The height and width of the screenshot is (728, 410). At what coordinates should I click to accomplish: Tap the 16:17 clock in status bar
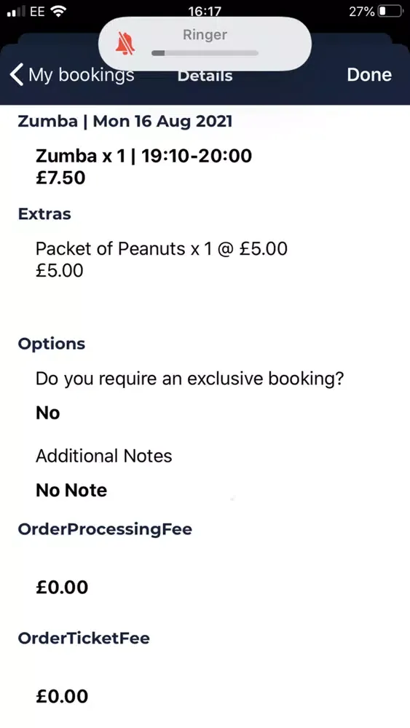pos(205,12)
